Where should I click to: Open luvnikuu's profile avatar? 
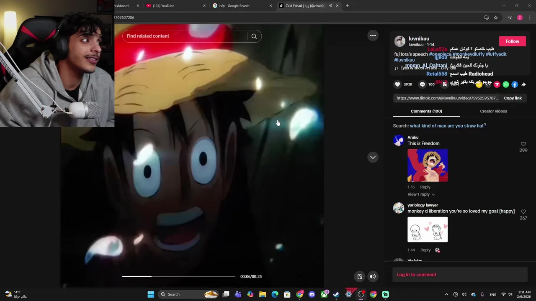400,41
